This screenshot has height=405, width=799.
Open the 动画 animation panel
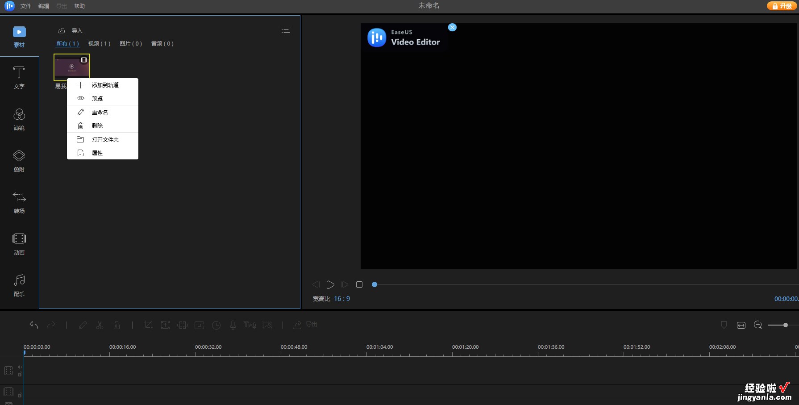click(19, 244)
